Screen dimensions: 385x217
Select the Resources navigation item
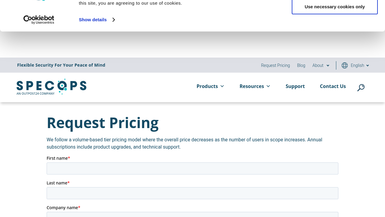click(251, 86)
